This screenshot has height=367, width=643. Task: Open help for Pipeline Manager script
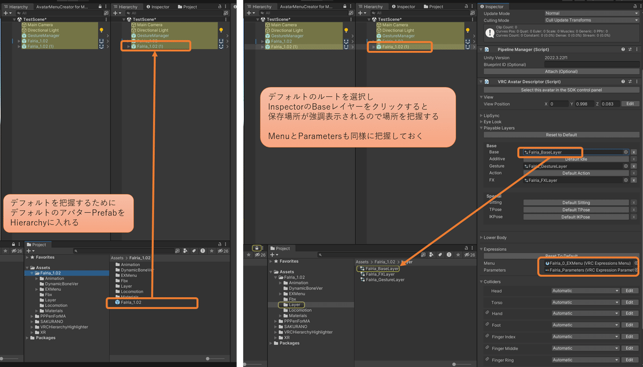coord(623,49)
